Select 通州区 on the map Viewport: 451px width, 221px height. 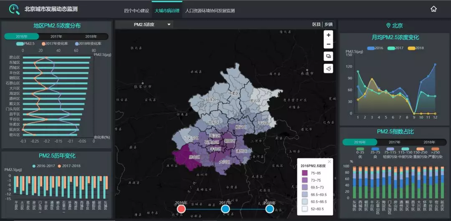(x=241, y=151)
